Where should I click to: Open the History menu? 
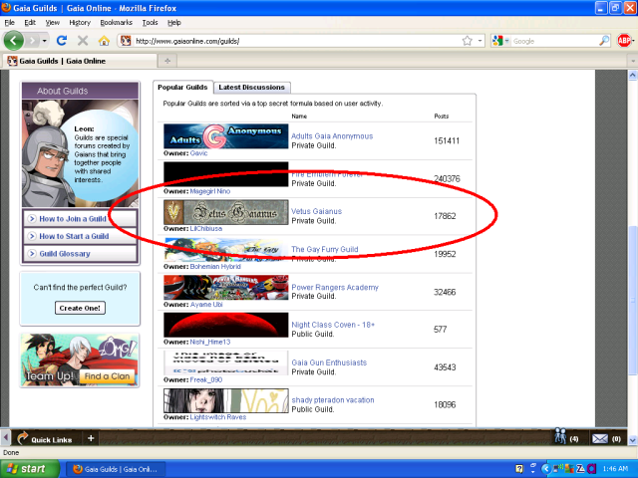pos(80,22)
